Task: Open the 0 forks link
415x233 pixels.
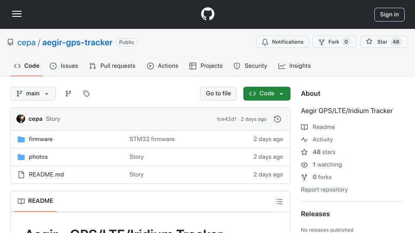Action: click(316, 177)
